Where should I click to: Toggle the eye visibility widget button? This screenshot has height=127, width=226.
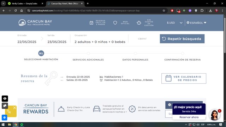pos(5,99)
